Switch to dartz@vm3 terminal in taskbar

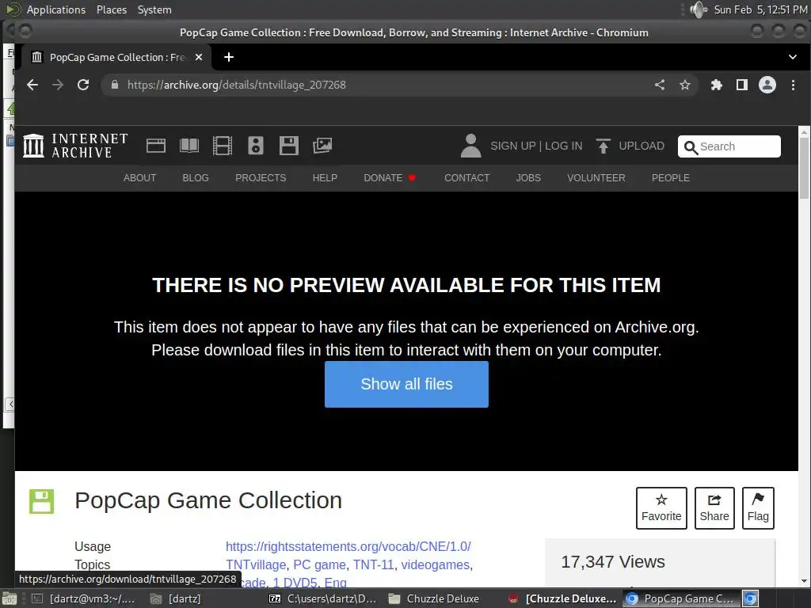[x=84, y=598]
